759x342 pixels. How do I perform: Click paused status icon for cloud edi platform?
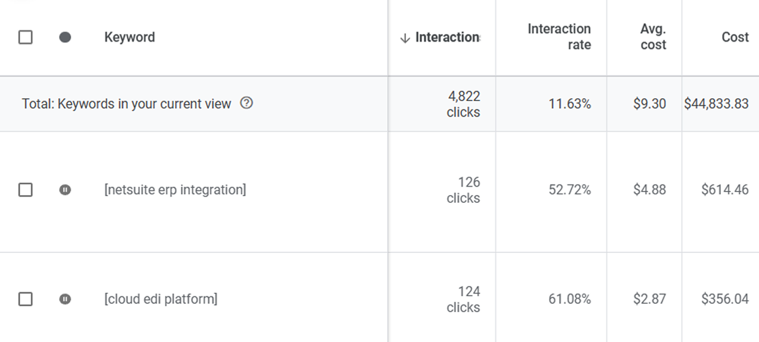(65, 299)
